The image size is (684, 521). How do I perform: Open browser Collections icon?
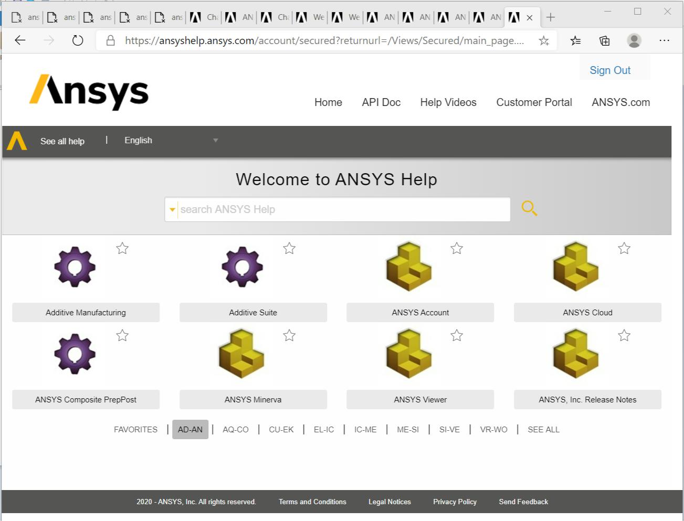[605, 40]
